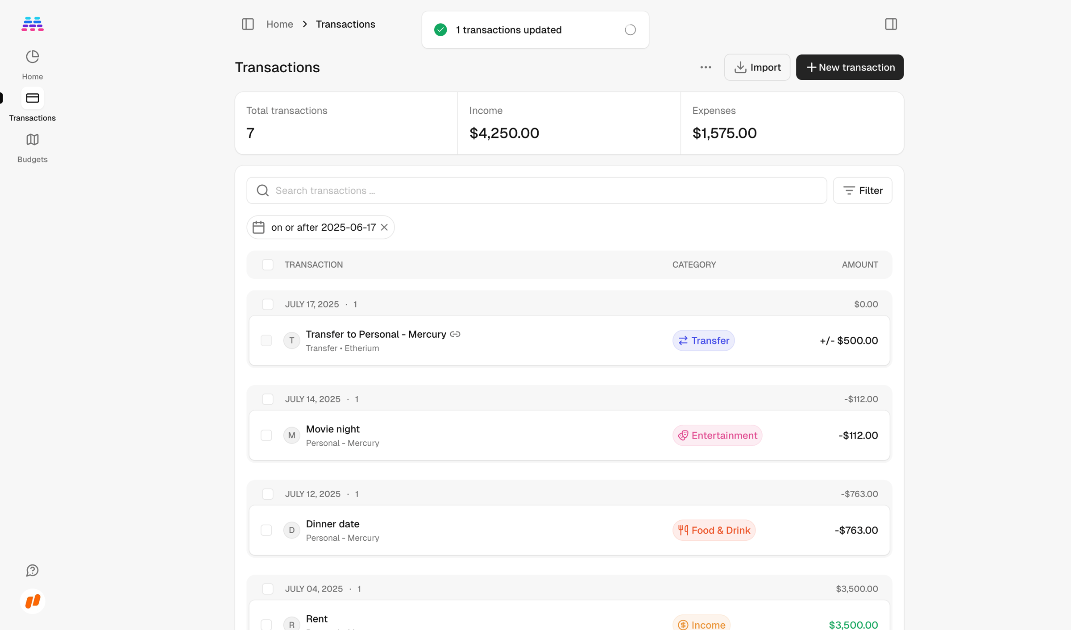Click the D avatar on Dinner date
This screenshot has width=1071, height=630.
[x=291, y=530]
